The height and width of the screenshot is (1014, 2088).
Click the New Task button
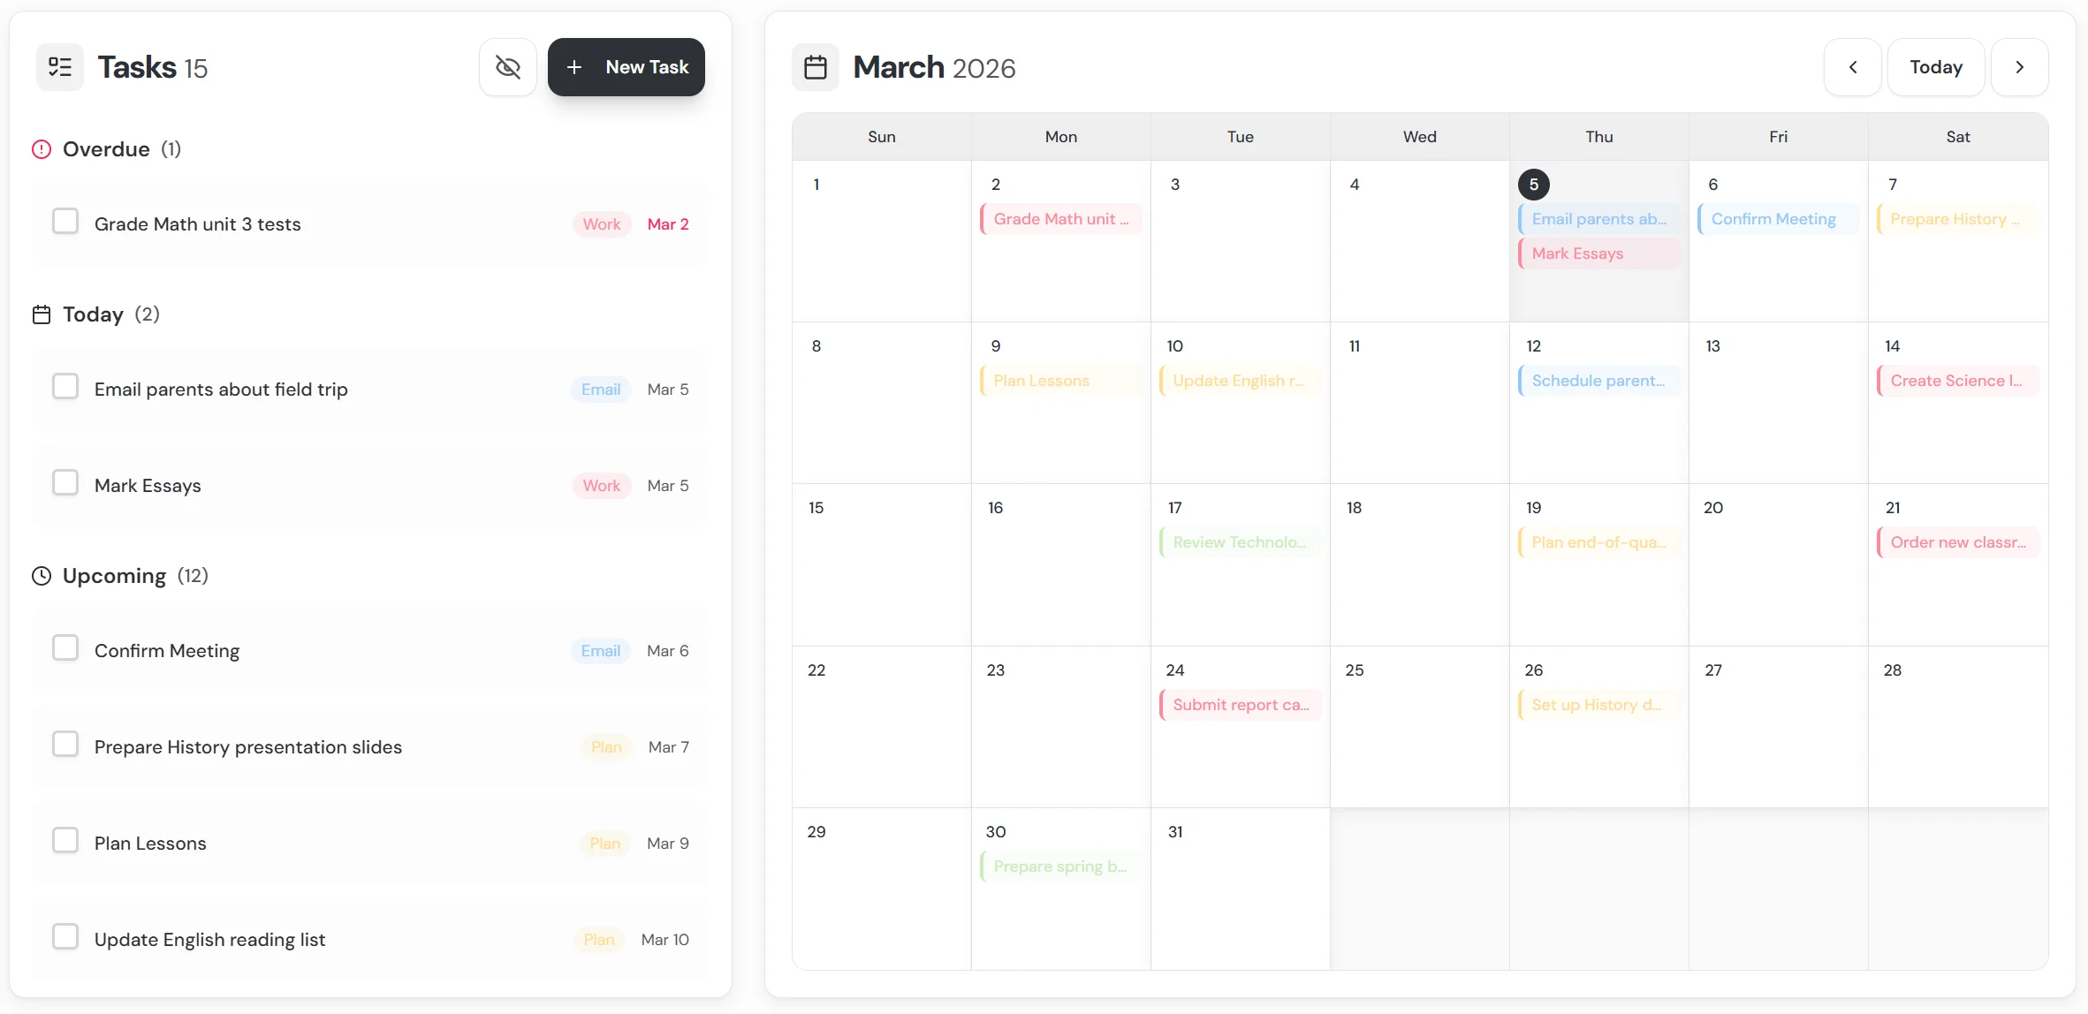point(626,66)
